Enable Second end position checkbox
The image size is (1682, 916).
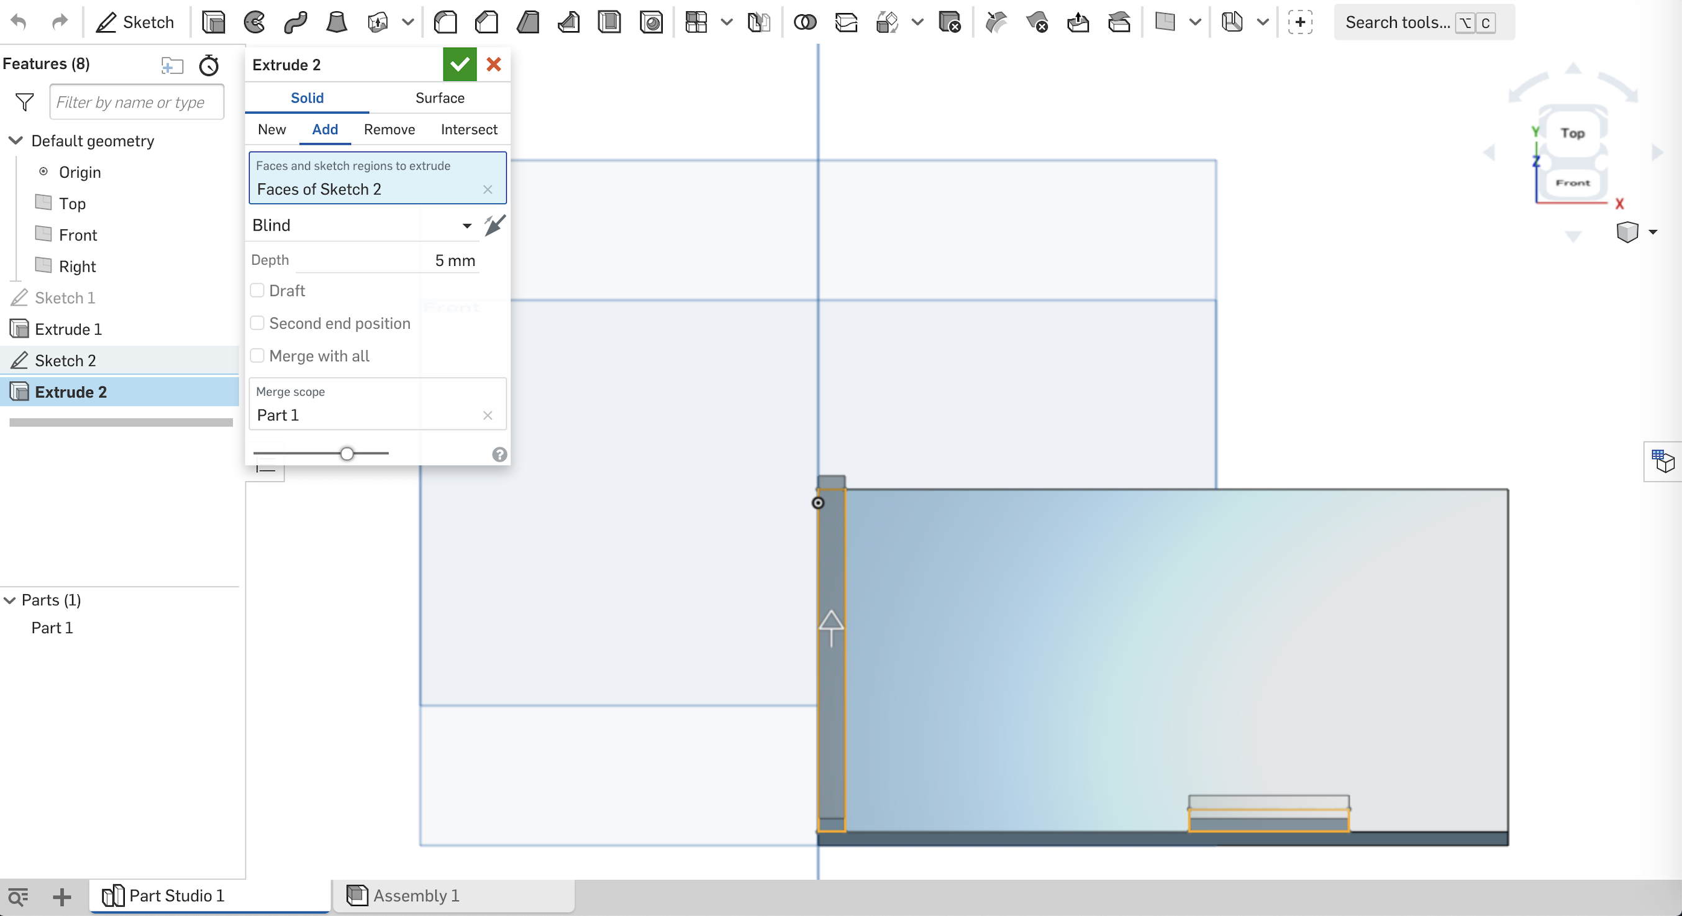(257, 323)
